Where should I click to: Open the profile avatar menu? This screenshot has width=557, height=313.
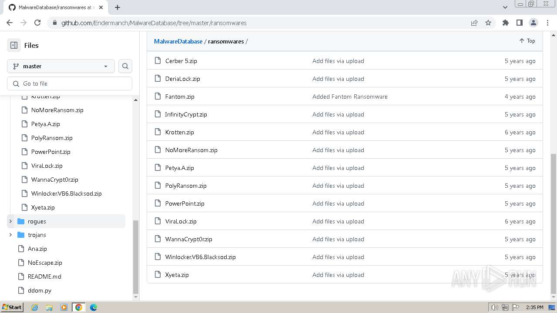point(534,23)
